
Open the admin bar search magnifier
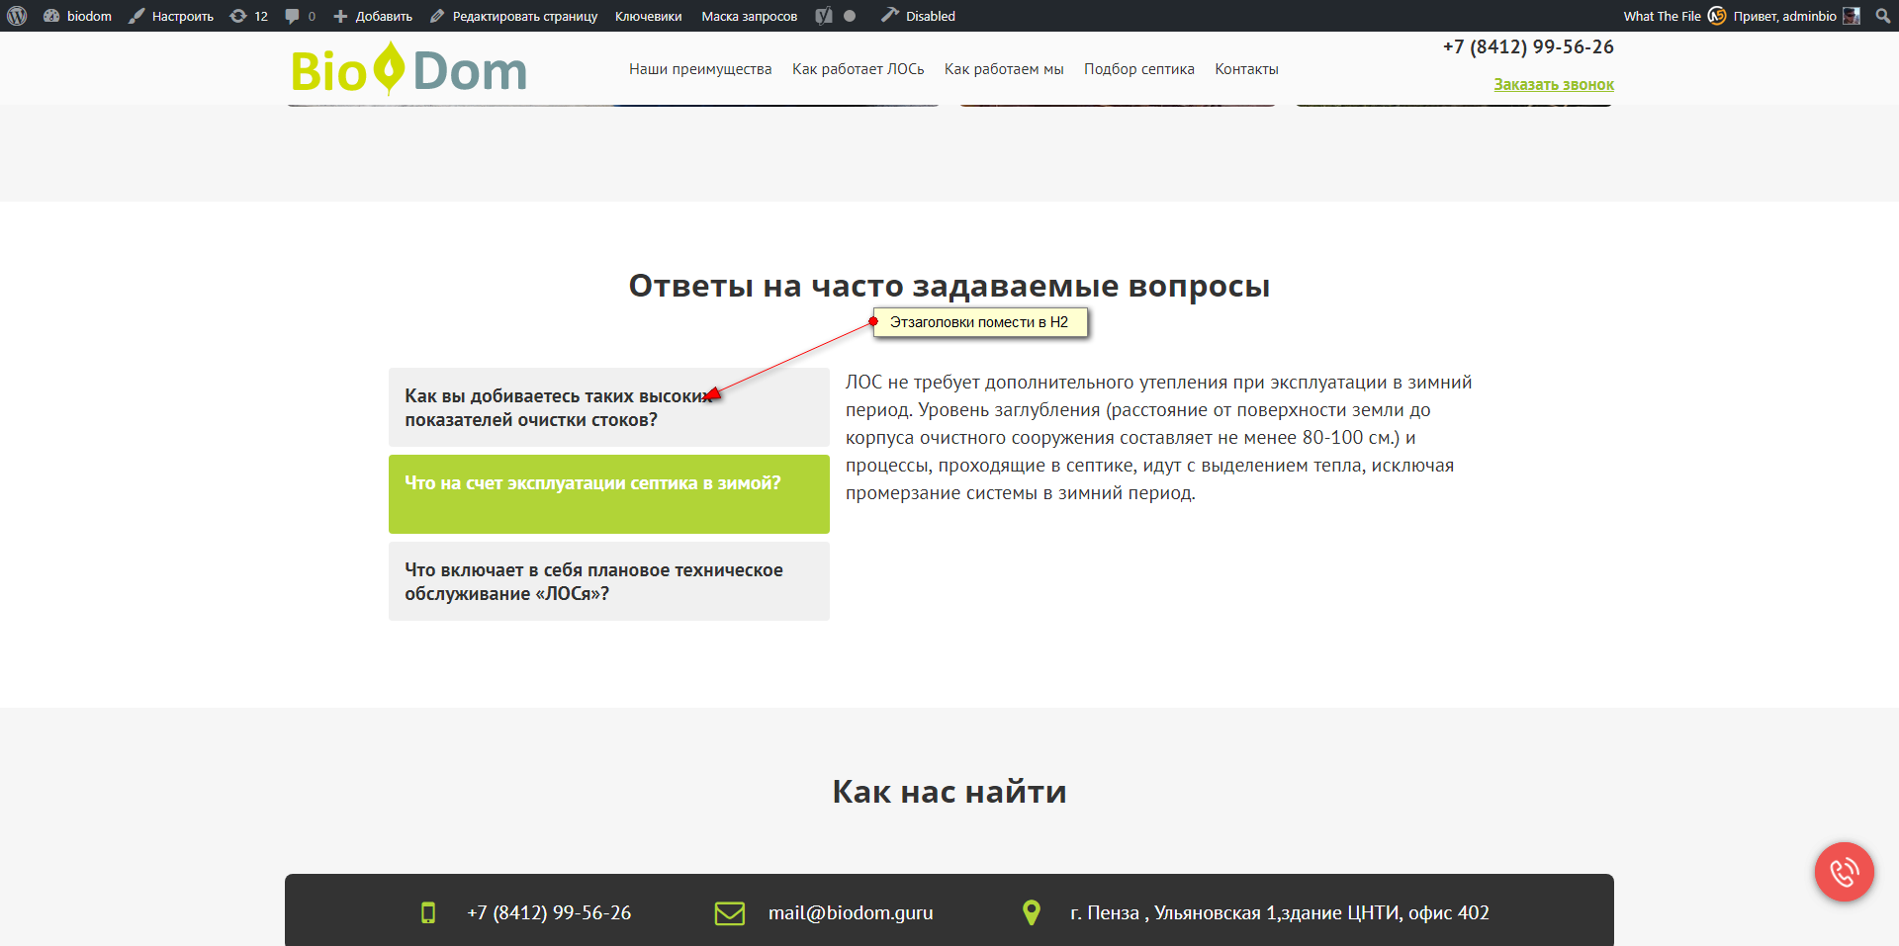point(1882,16)
